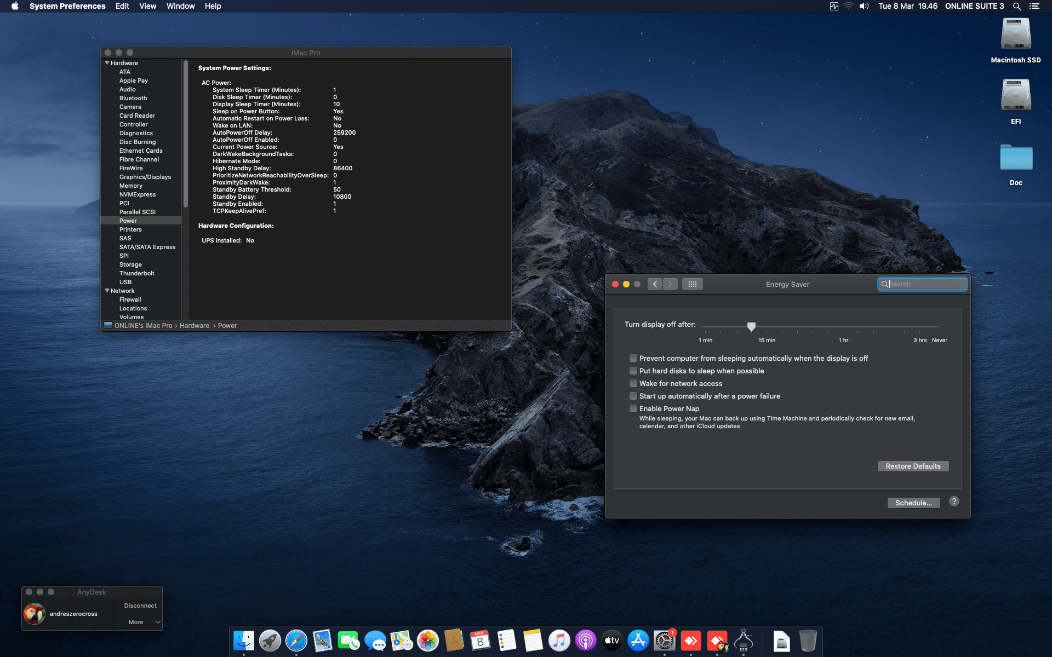Click Schedule in Energy Saver
The image size is (1052, 657).
(913, 502)
